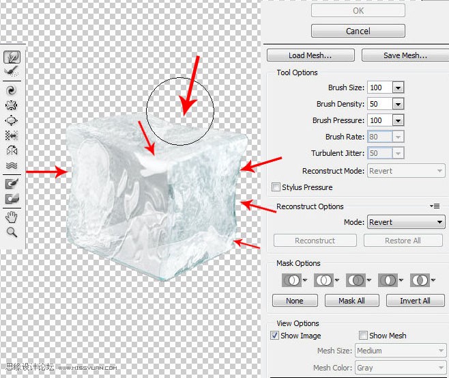Uncheck the Show Image checkbox

coord(274,335)
